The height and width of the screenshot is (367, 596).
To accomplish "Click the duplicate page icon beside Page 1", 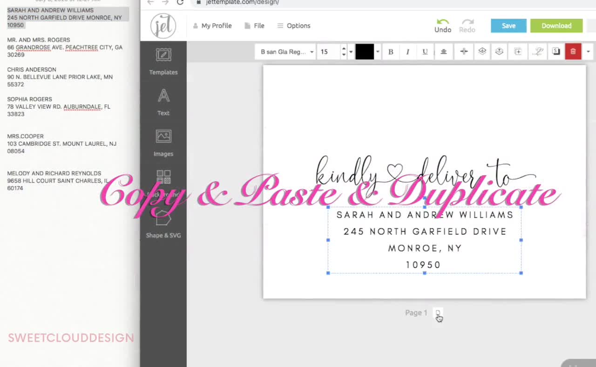I will pyautogui.click(x=438, y=313).
